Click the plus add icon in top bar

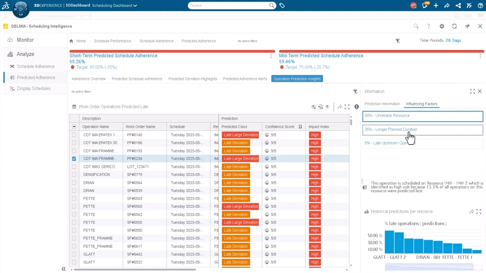(436, 6)
